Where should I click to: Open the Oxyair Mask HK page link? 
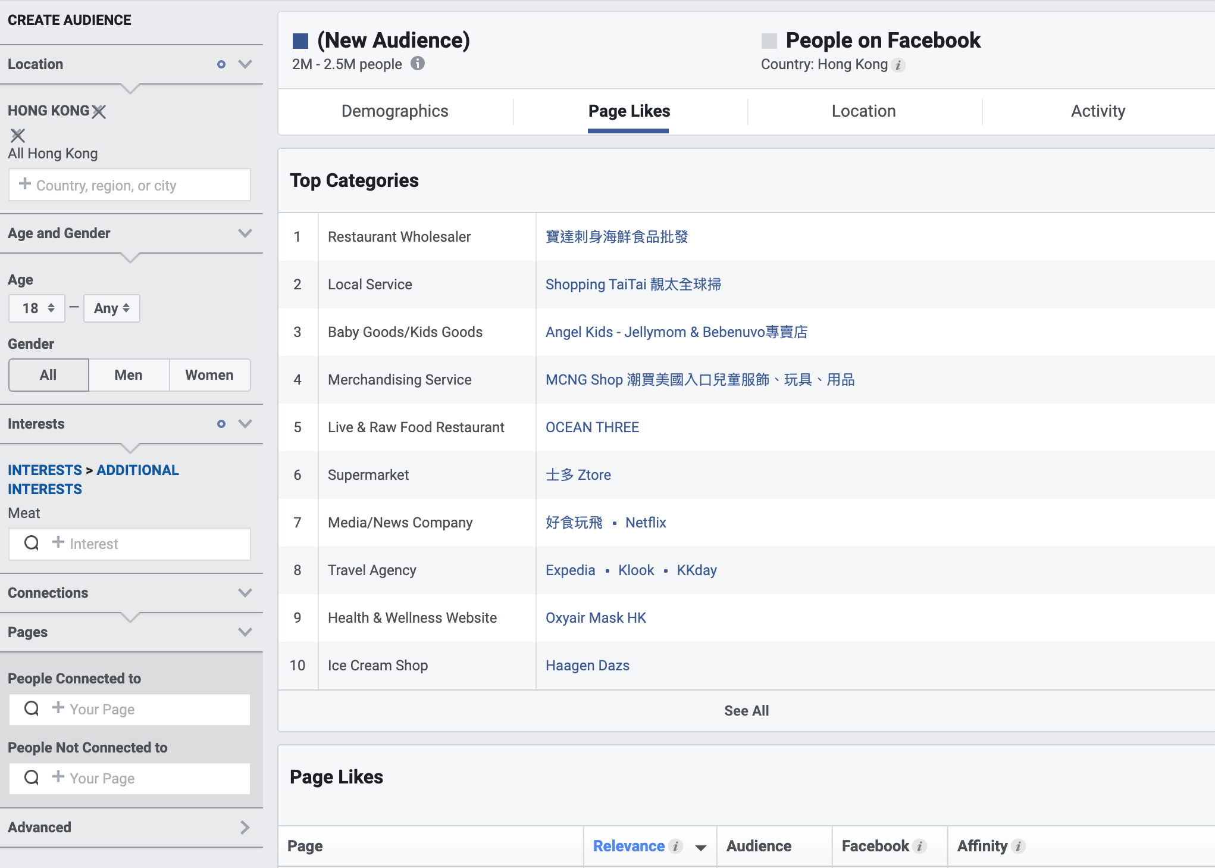pos(596,618)
